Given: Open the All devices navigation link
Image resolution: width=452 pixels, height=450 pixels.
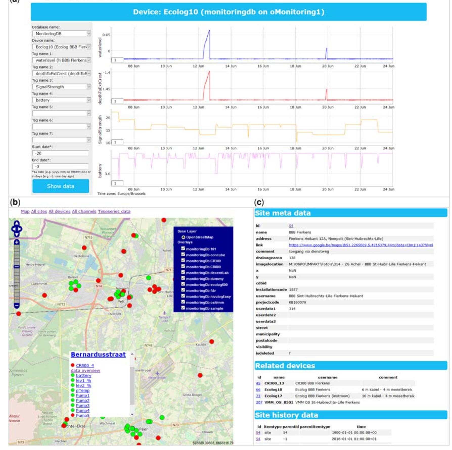Looking at the screenshot, I should click(59, 211).
